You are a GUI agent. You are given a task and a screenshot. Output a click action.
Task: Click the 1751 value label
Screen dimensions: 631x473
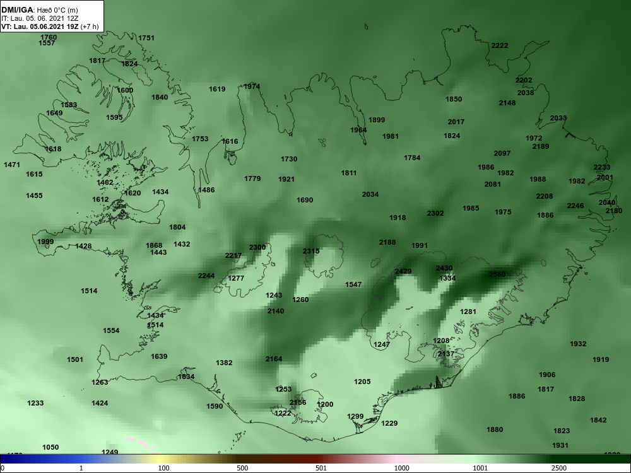point(146,38)
